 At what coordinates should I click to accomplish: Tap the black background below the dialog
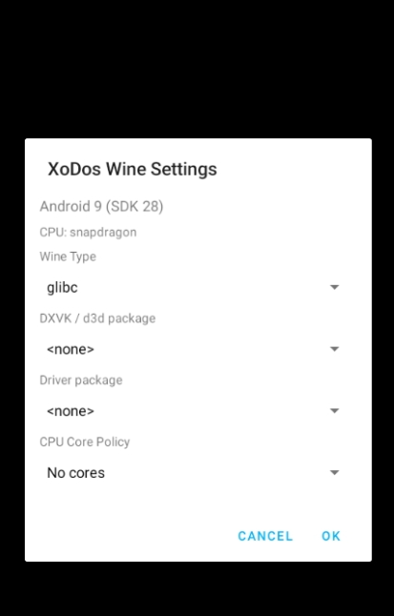click(x=197, y=589)
